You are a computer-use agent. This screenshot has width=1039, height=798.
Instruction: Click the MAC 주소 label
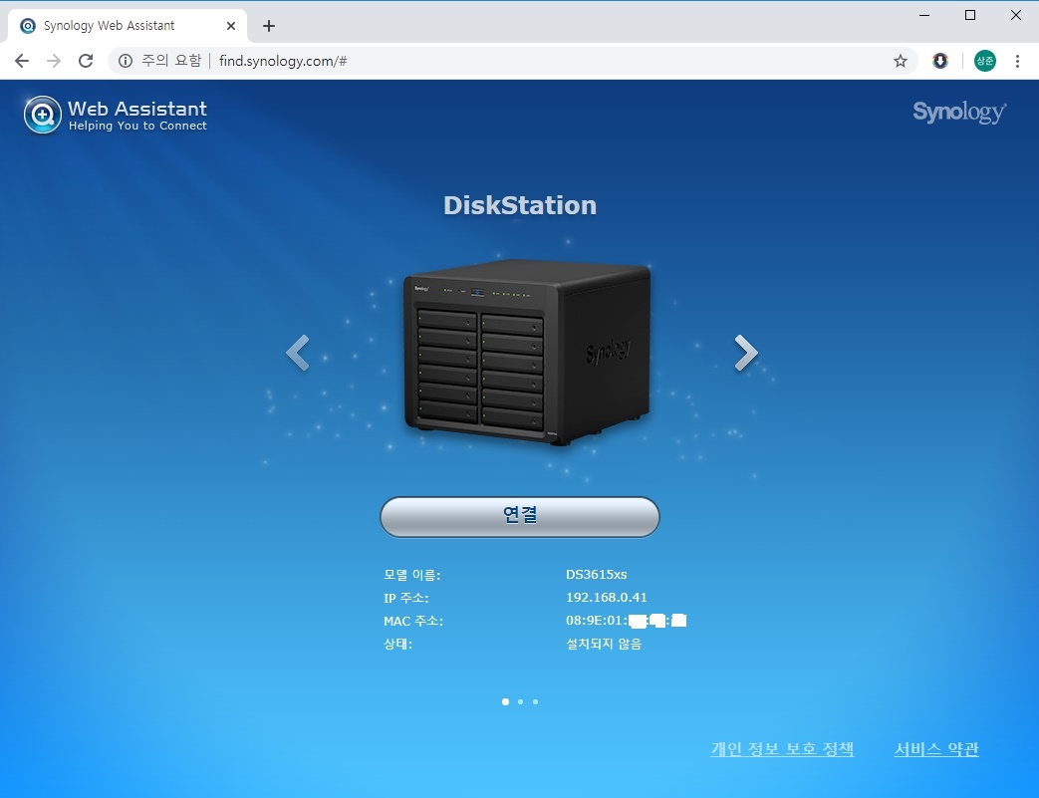tap(412, 621)
